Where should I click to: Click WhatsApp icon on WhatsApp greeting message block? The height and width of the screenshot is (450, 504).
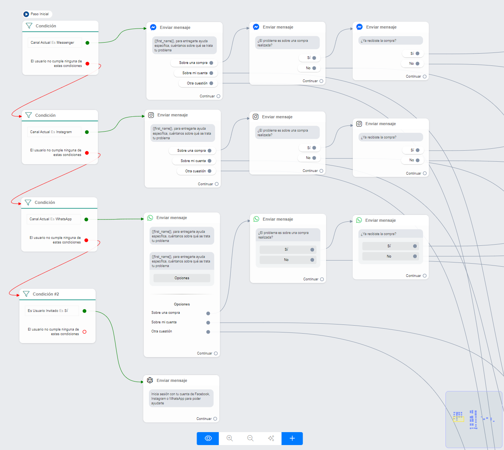coord(150,218)
